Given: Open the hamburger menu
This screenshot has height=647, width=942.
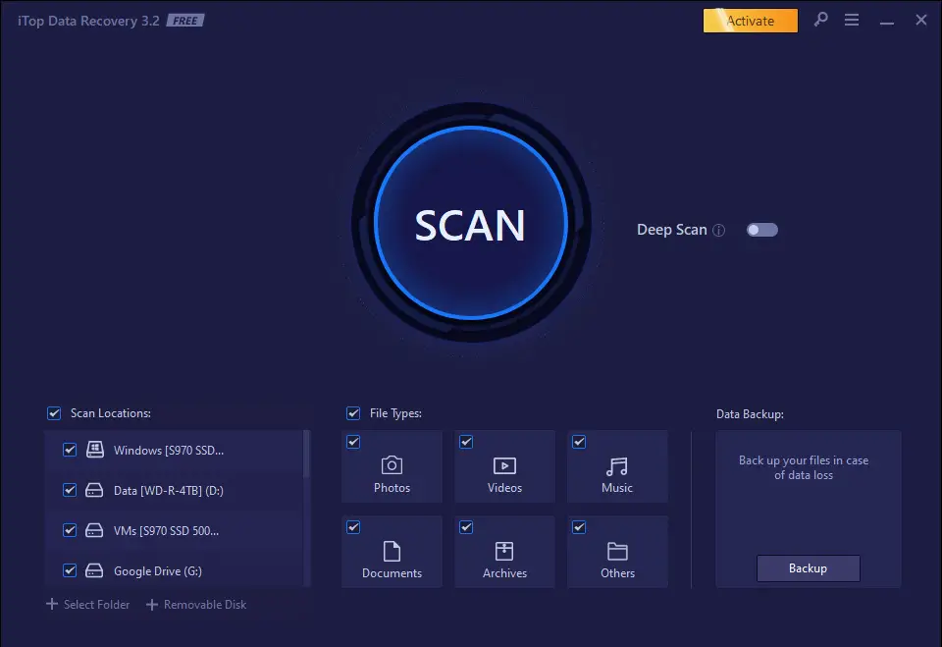Looking at the screenshot, I should (x=852, y=20).
